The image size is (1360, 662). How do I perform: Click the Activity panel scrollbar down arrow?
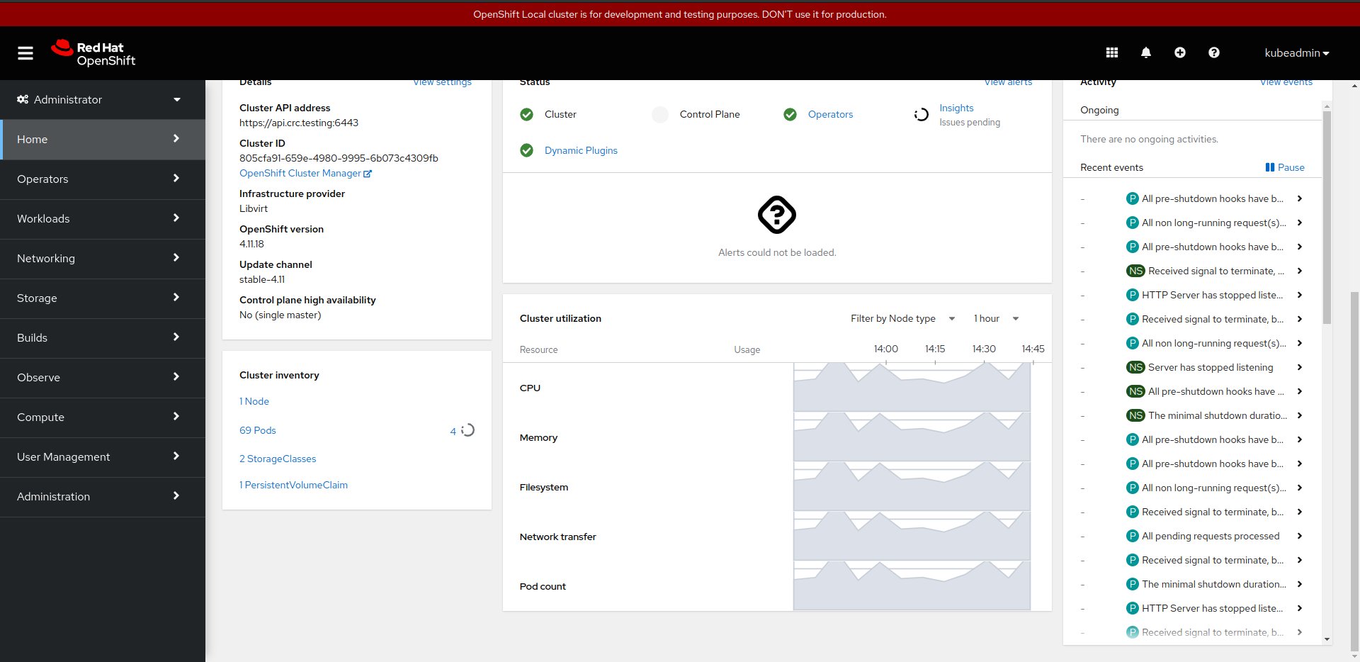tap(1327, 639)
